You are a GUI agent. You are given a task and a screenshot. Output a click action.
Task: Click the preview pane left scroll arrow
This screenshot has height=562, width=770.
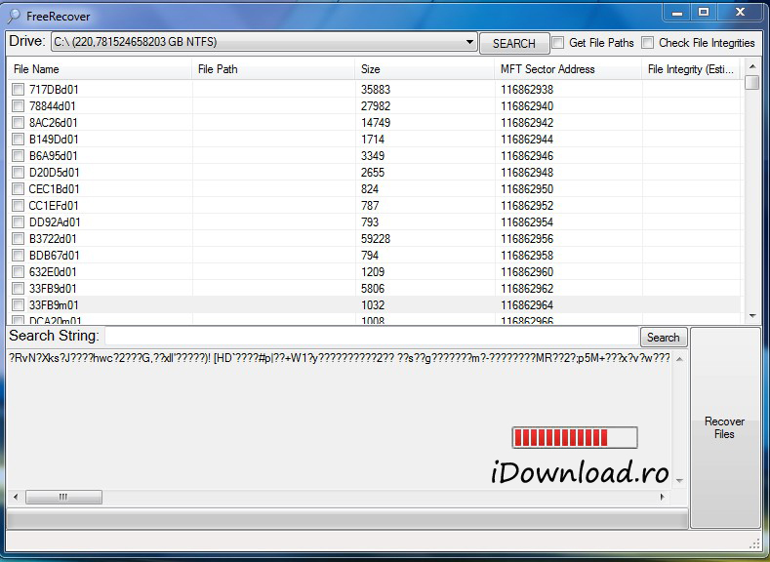tap(16, 498)
